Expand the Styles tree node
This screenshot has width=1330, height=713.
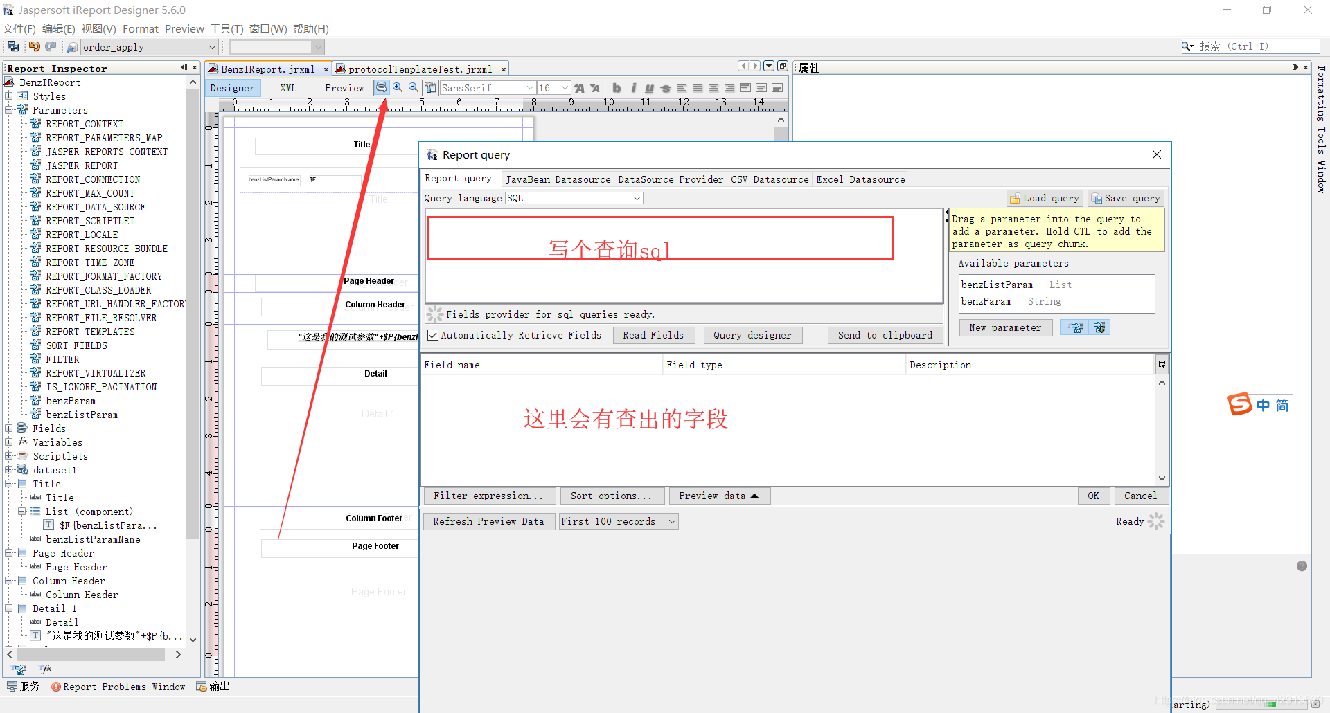tap(9, 96)
